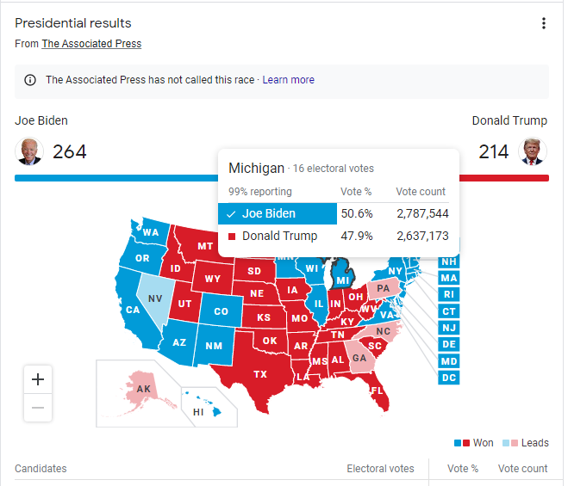Click the blue Biden electoral progress bar
568x486 pixels.
coord(116,178)
